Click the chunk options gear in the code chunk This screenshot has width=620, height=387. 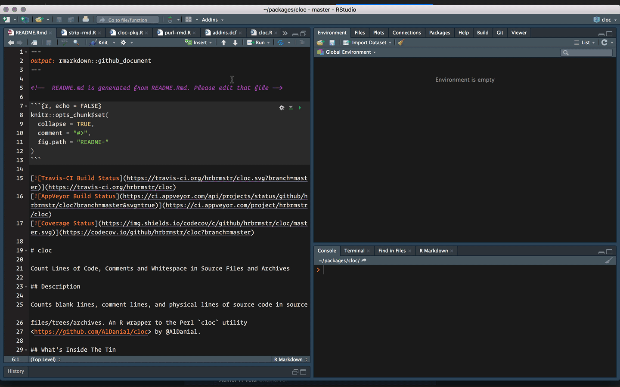pyautogui.click(x=282, y=107)
